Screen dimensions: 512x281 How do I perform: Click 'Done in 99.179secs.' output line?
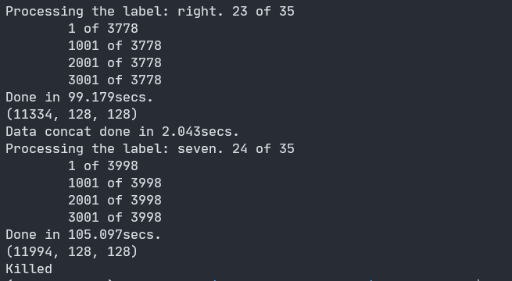click(80, 97)
